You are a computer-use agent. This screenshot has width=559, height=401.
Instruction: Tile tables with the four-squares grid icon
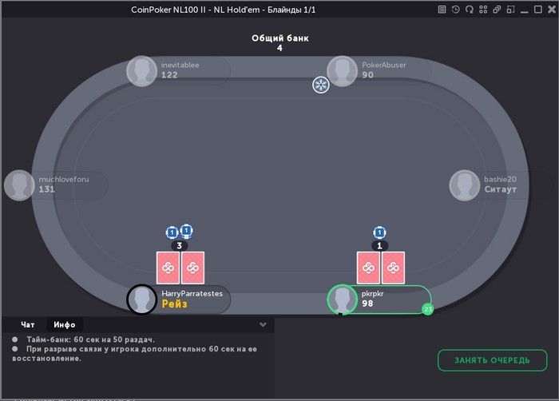[483, 10]
